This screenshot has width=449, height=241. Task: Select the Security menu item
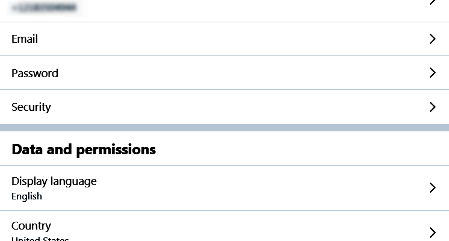pos(224,107)
